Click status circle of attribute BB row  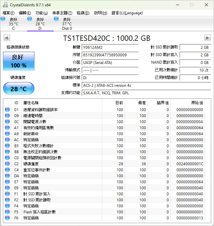(7, 152)
